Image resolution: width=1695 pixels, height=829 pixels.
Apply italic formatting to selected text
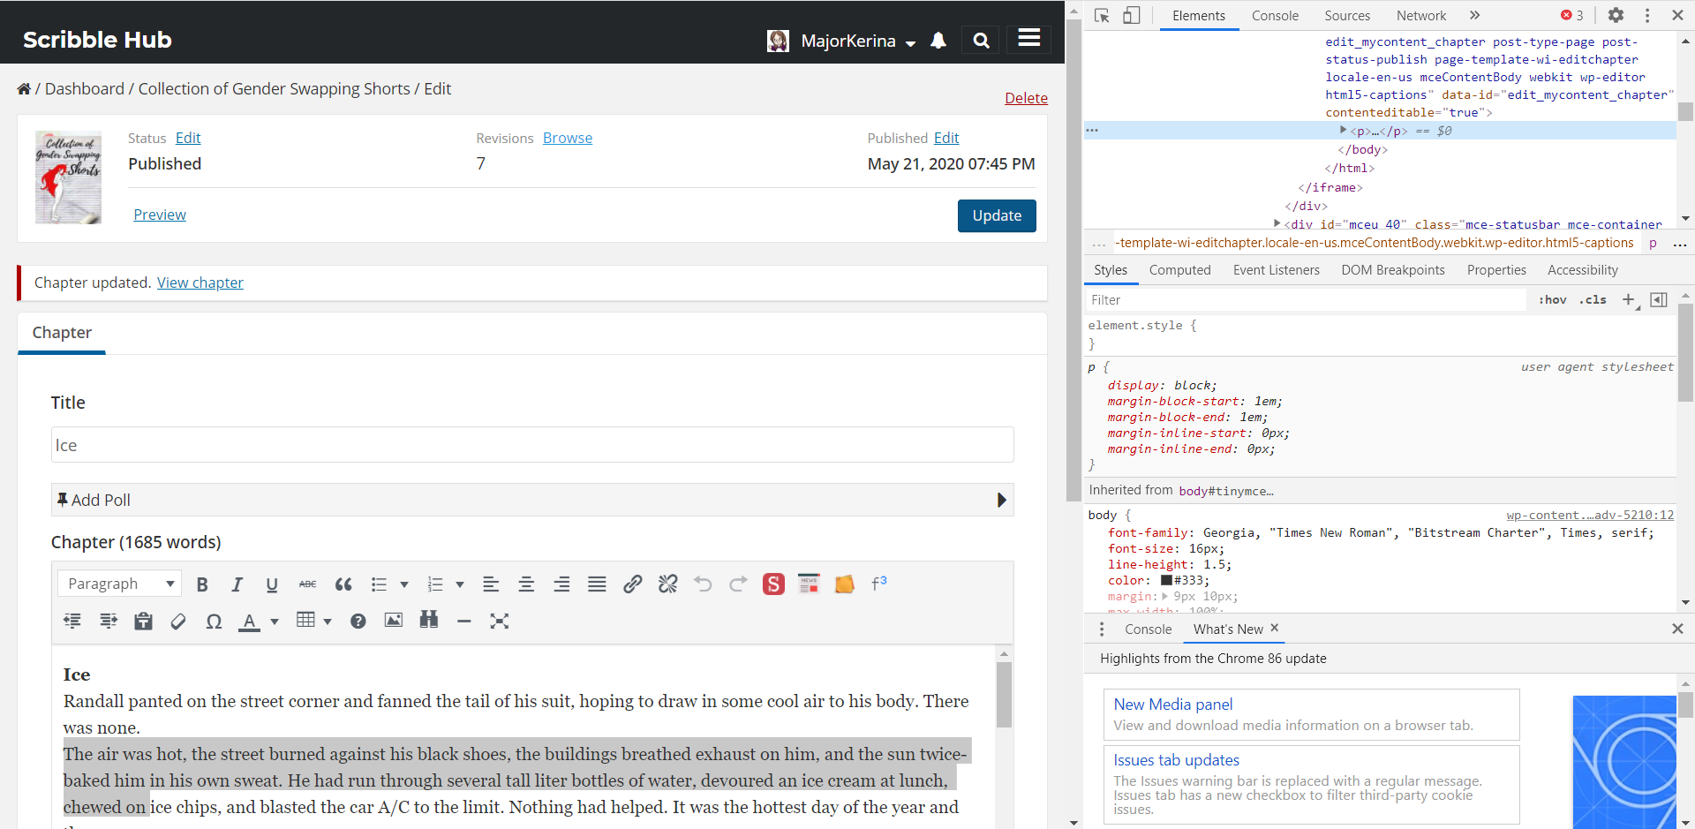click(237, 584)
